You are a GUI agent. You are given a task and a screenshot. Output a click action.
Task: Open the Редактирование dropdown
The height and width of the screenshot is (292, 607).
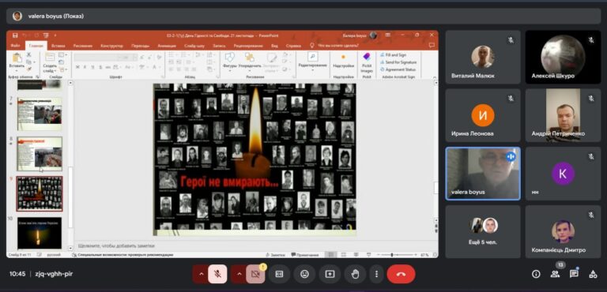(312, 61)
